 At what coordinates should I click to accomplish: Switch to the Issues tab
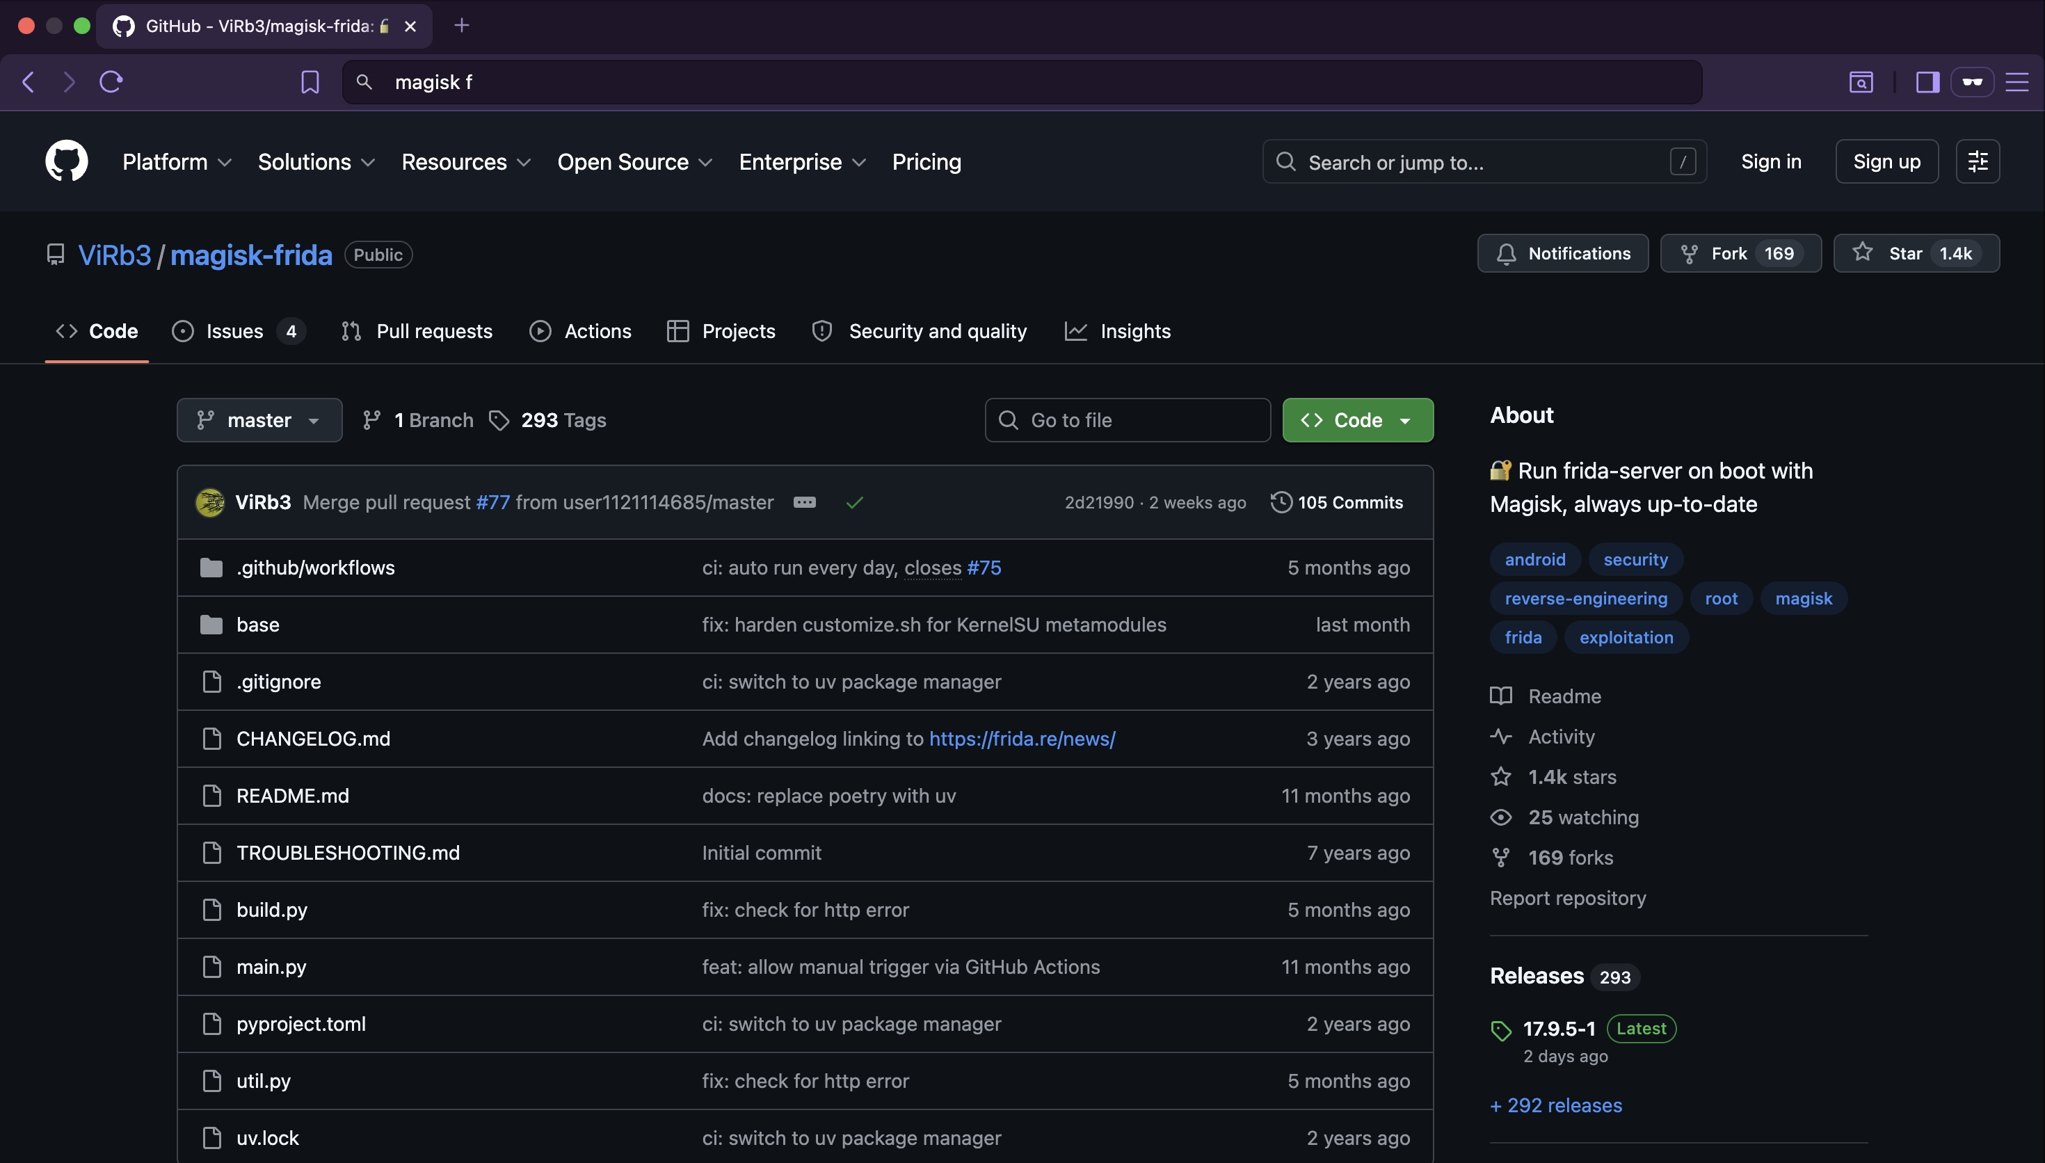point(238,330)
